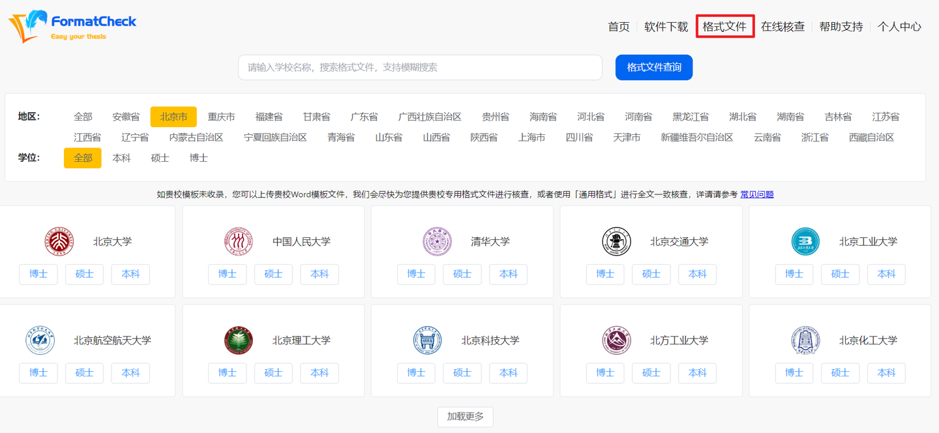Image resolution: width=939 pixels, height=433 pixels.
Task: Open the 软件下载 nav item
Action: [x=666, y=27]
